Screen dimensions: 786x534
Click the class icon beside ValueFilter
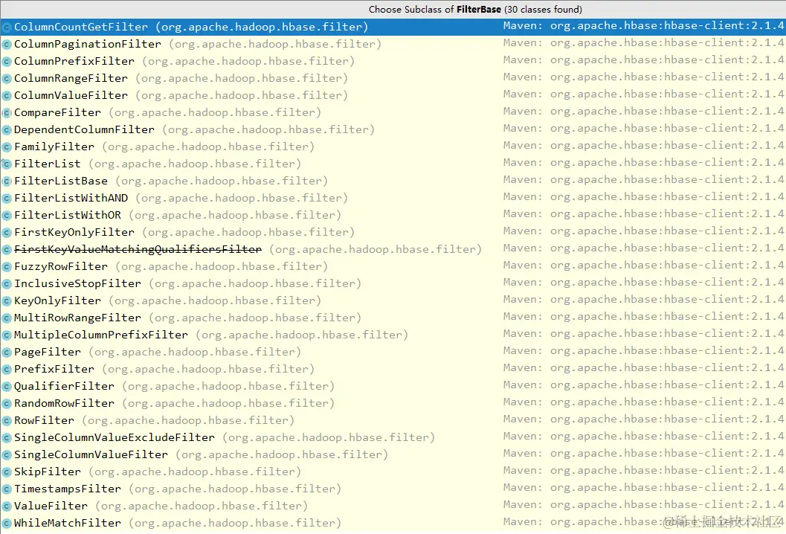point(7,506)
